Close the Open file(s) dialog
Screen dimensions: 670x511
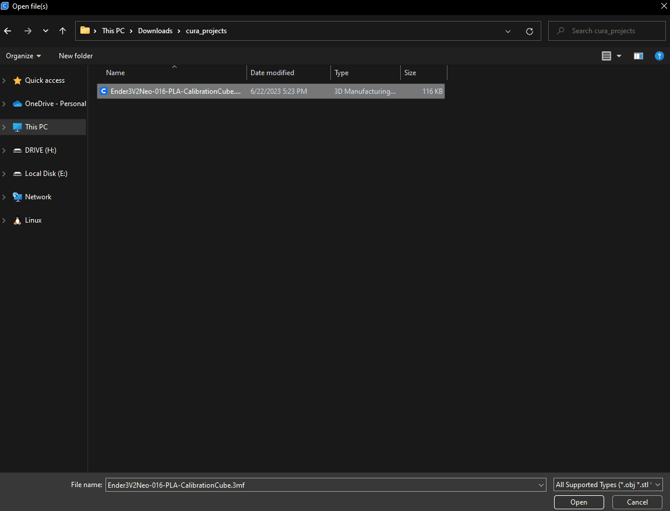[664, 6]
